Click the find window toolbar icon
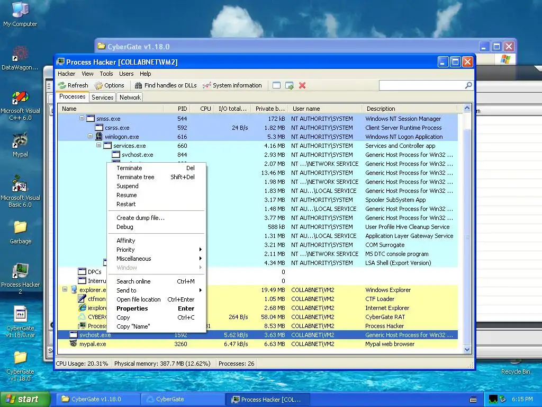 point(276,85)
